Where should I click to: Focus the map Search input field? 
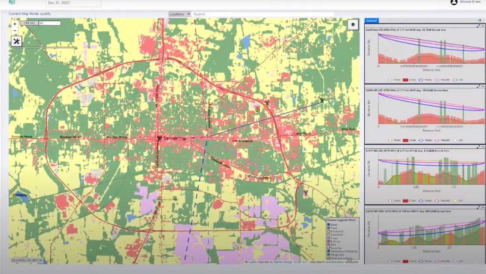click(x=263, y=14)
